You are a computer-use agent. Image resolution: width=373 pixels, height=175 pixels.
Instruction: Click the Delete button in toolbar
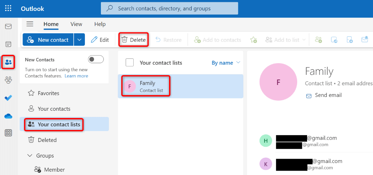coord(134,40)
